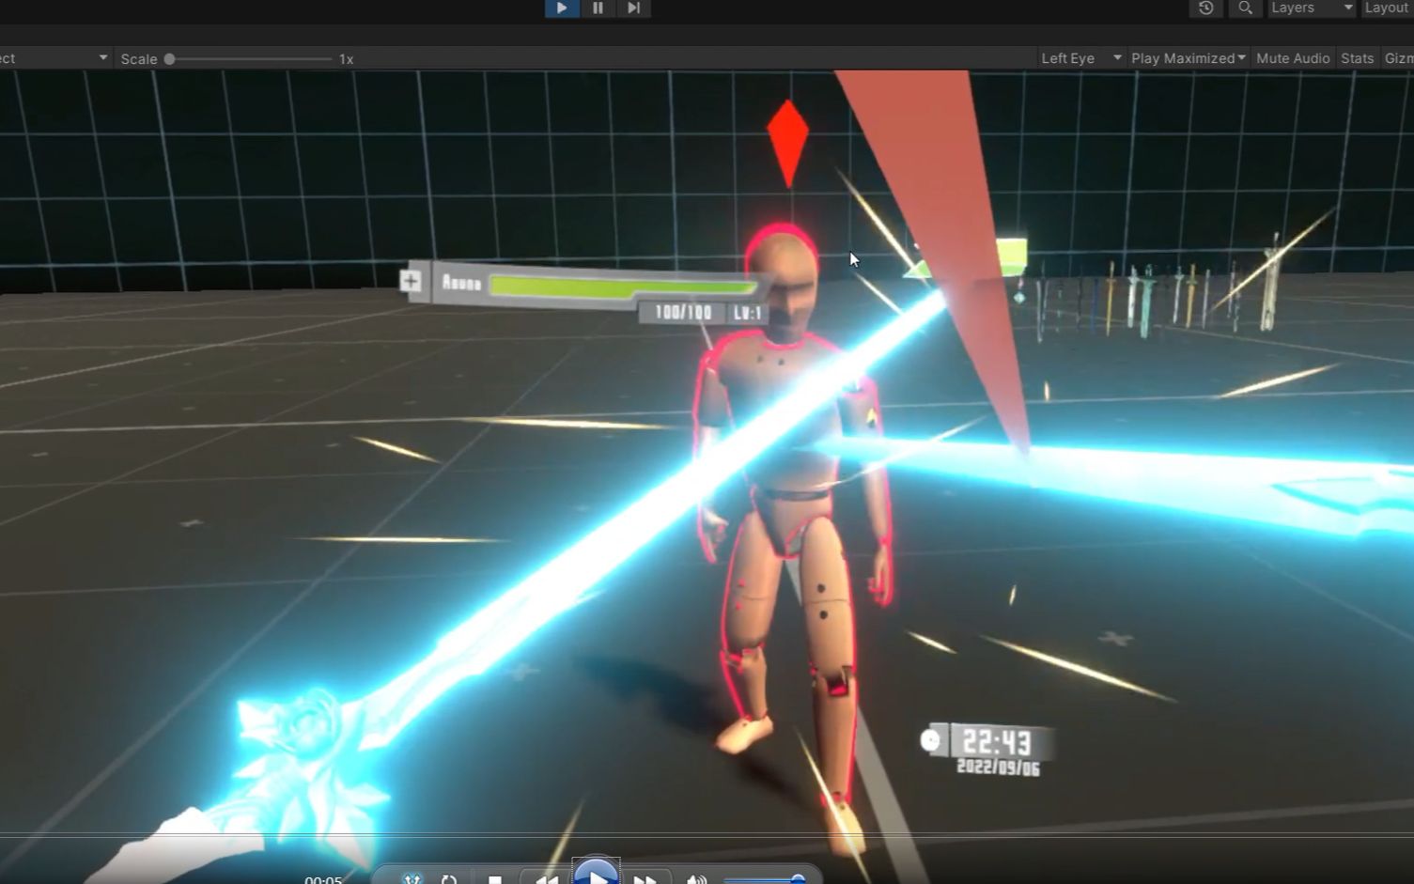This screenshot has width=1414, height=884.
Task: Stop playback in the media player
Action: [x=495, y=879]
